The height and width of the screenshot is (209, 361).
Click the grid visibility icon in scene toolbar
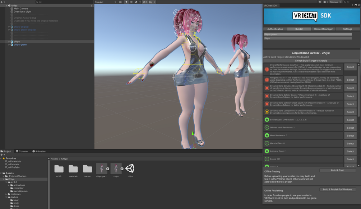(151, 2)
